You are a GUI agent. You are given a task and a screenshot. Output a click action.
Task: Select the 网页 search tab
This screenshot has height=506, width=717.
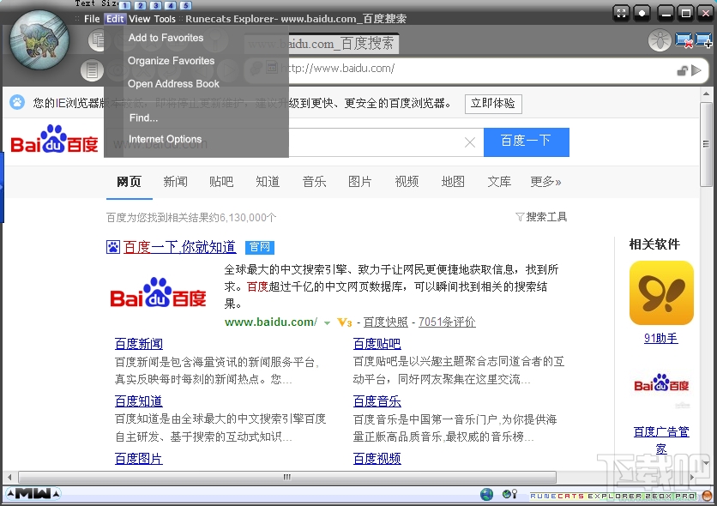pos(129,182)
